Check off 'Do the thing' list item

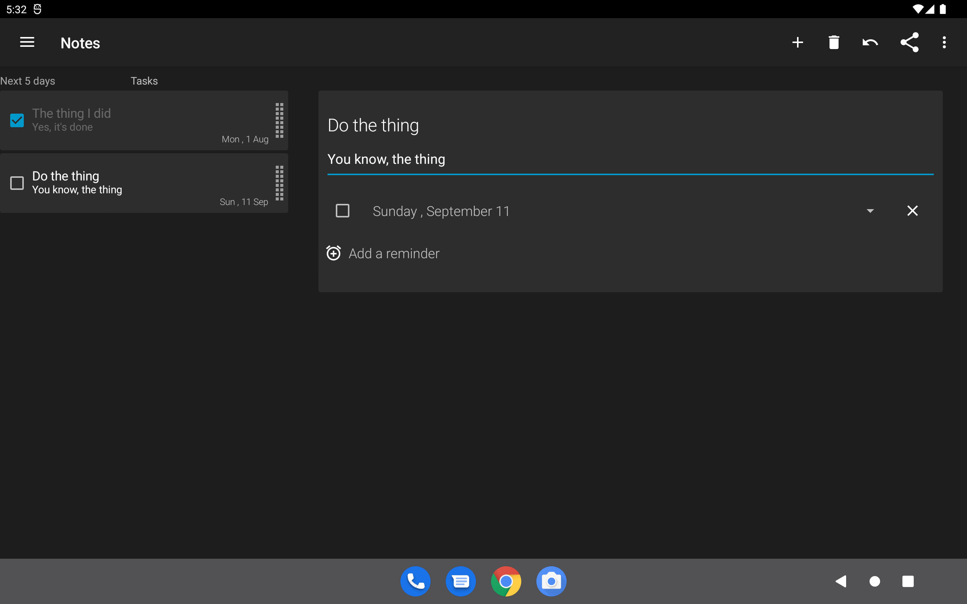pos(17,183)
